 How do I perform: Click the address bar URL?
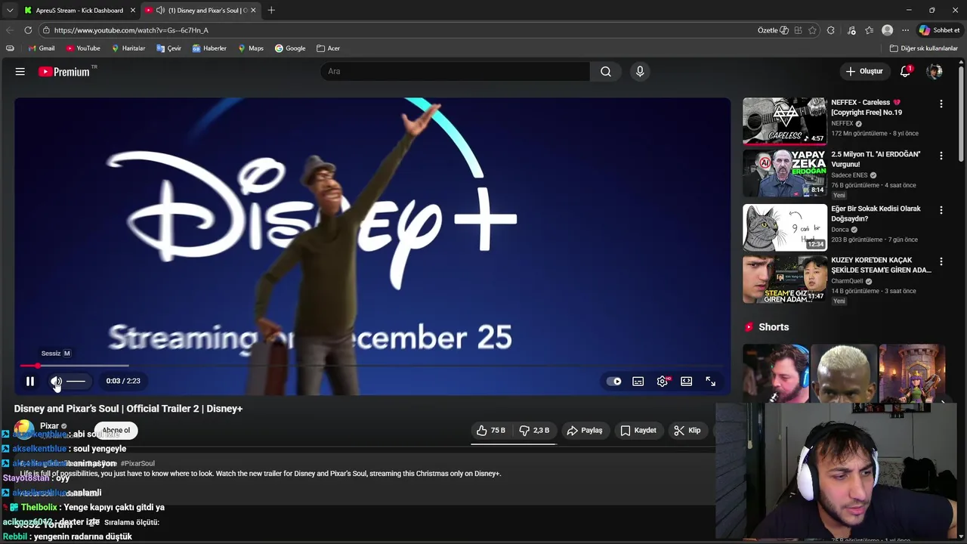[131, 30]
